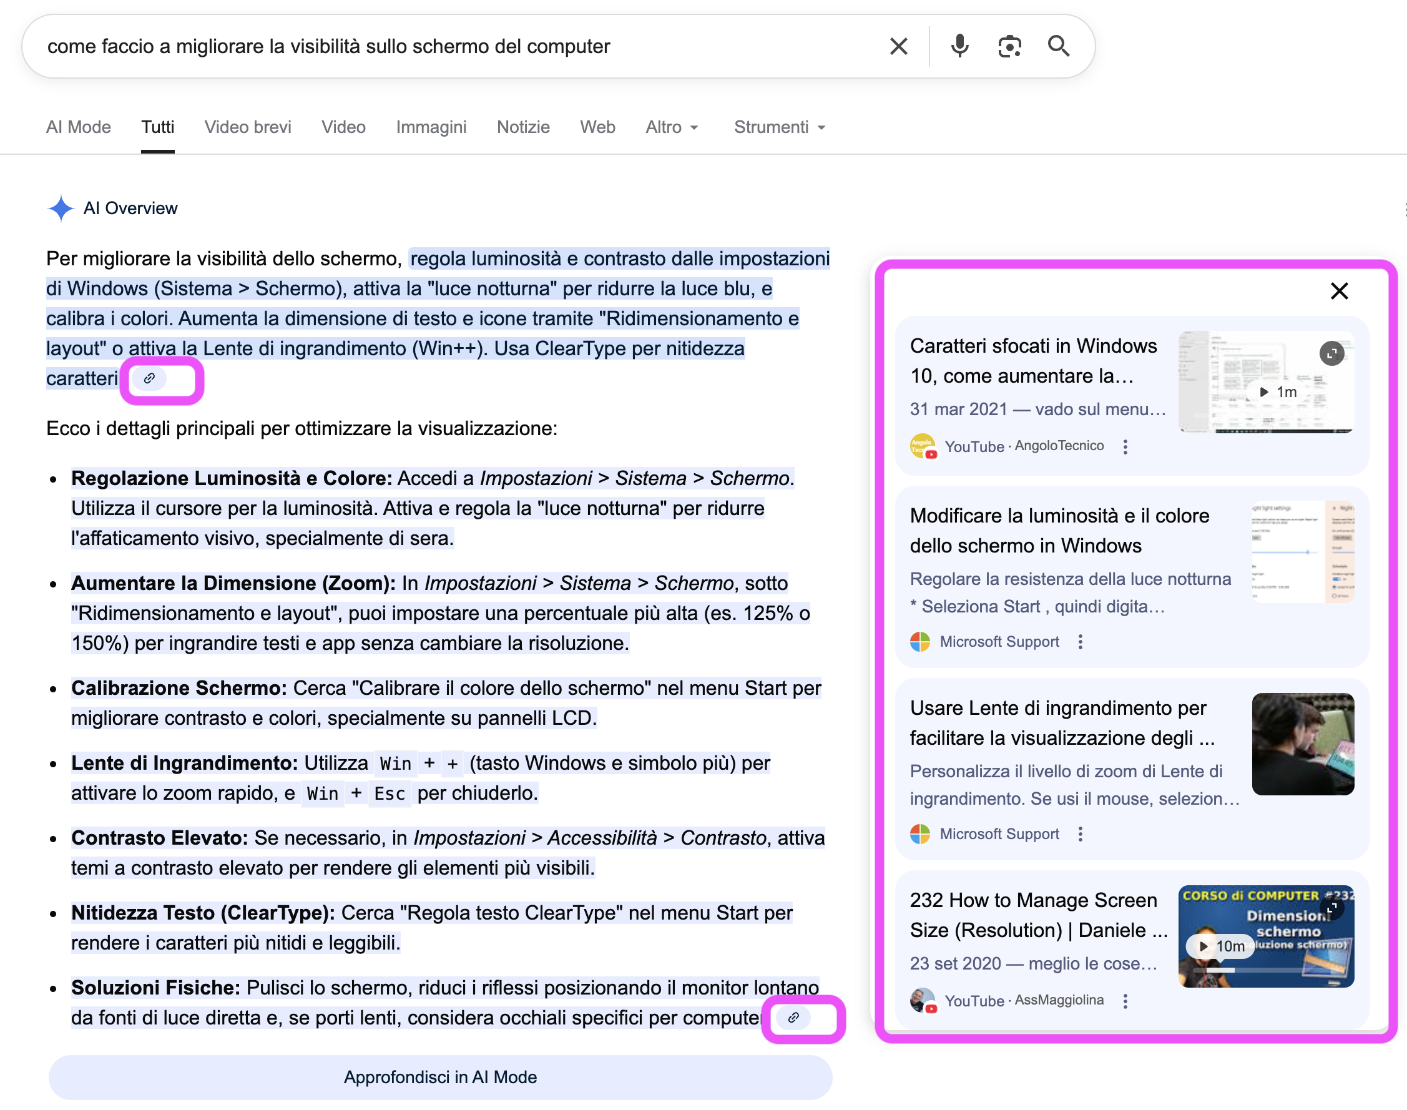
Task: Open "Caratteri sfocati in Windows 10" link
Action: tap(1033, 361)
